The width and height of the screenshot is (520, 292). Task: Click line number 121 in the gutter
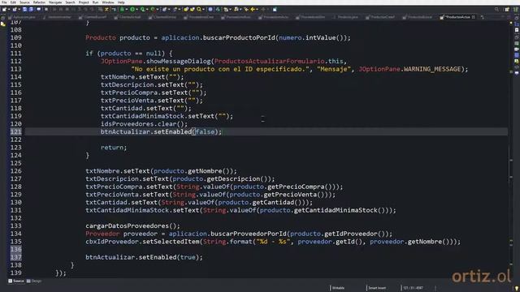[15, 131]
